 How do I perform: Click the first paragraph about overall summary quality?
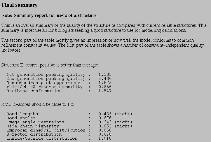coord(104,28)
